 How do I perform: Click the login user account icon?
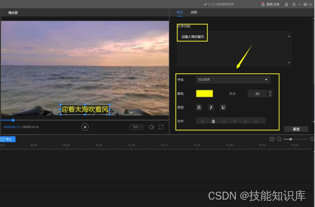pos(263,4)
